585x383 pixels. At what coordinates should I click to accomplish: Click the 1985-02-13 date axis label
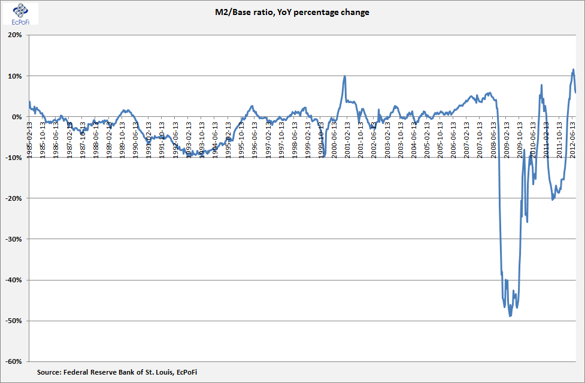(29, 140)
